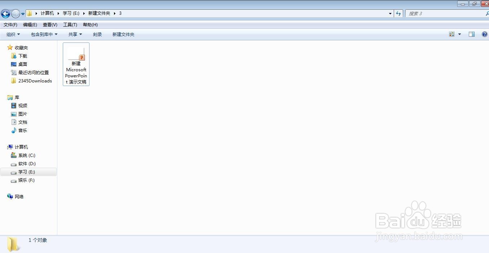Click the 图片 library icon
This screenshot has height=253, width=489.
click(14, 114)
